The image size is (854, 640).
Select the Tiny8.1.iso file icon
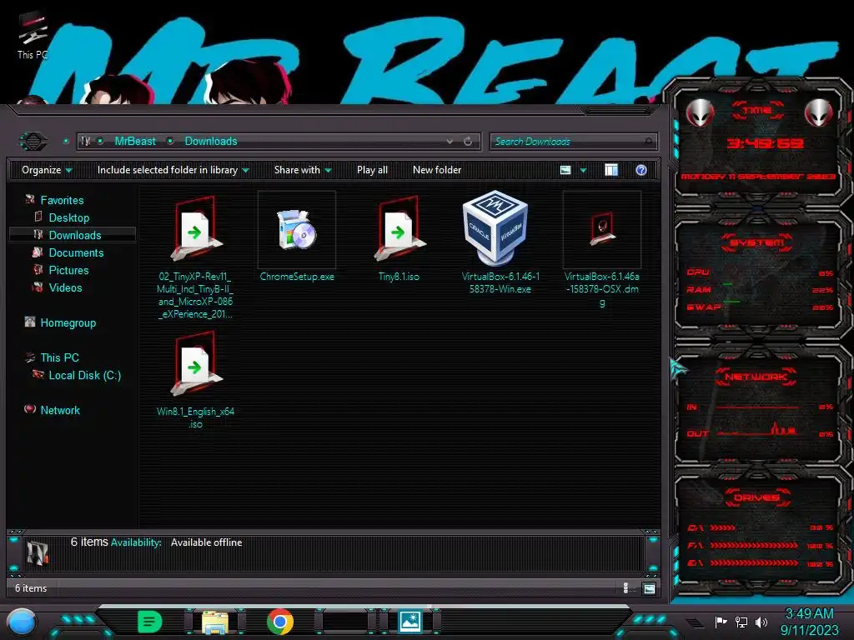click(x=399, y=229)
